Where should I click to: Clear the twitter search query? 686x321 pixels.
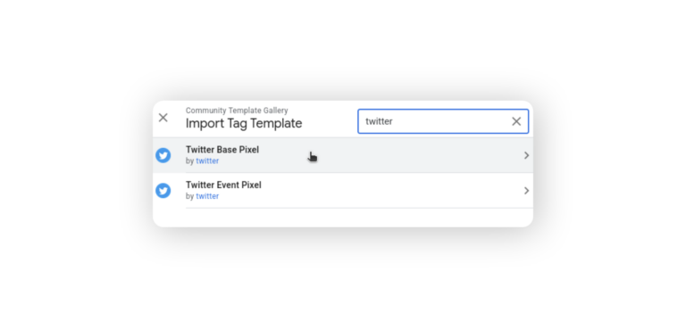tap(516, 121)
